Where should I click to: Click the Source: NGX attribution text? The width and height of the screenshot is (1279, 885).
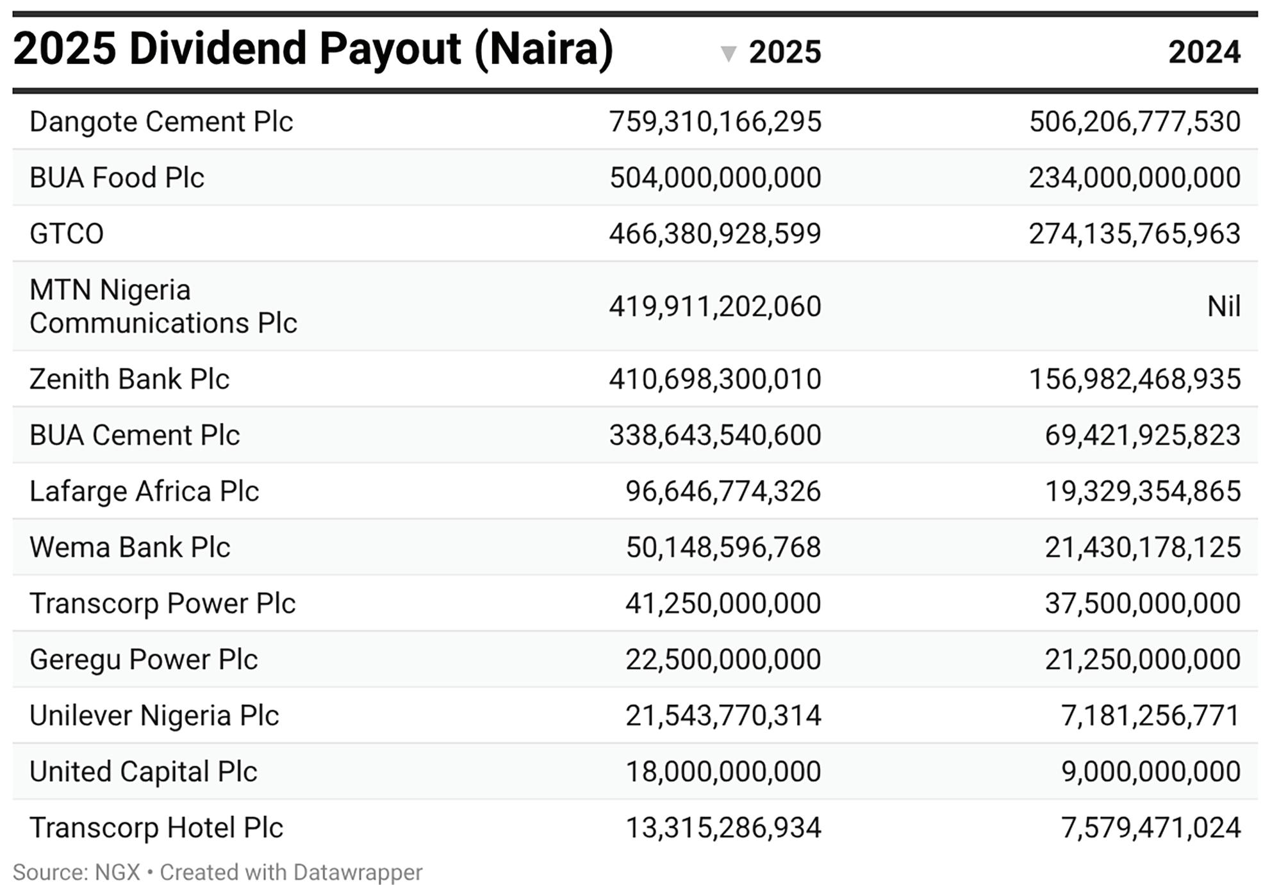(76, 872)
